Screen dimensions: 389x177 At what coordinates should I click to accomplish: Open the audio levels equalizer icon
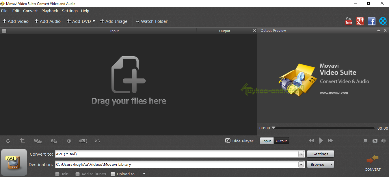point(98,141)
